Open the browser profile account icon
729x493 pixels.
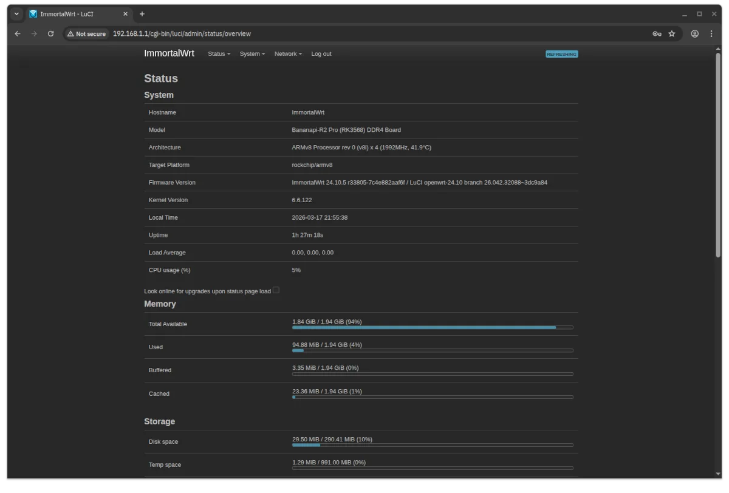(694, 33)
